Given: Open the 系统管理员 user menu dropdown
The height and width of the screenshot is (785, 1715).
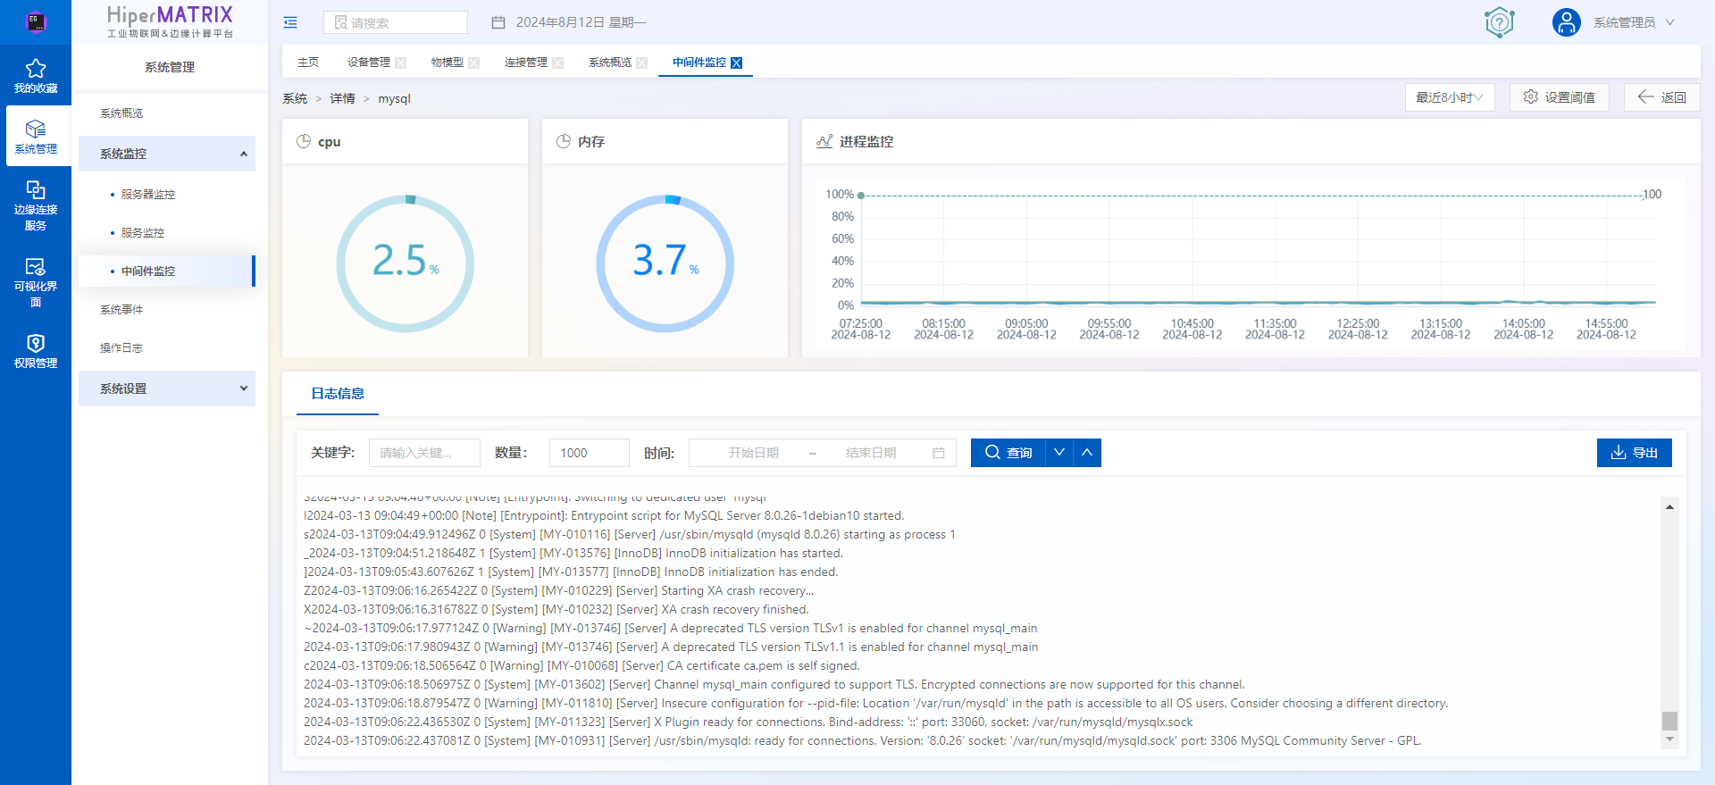Looking at the screenshot, I should pyautogui.click(x=1633, y=22).
